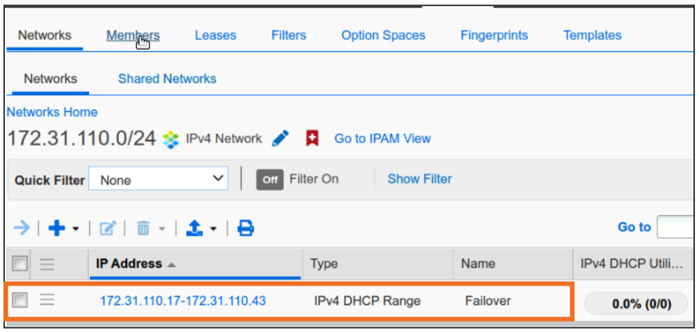Open hamburger menu in DHCP range row
Viewport: 699px width, 332px height.
[46, 299]
